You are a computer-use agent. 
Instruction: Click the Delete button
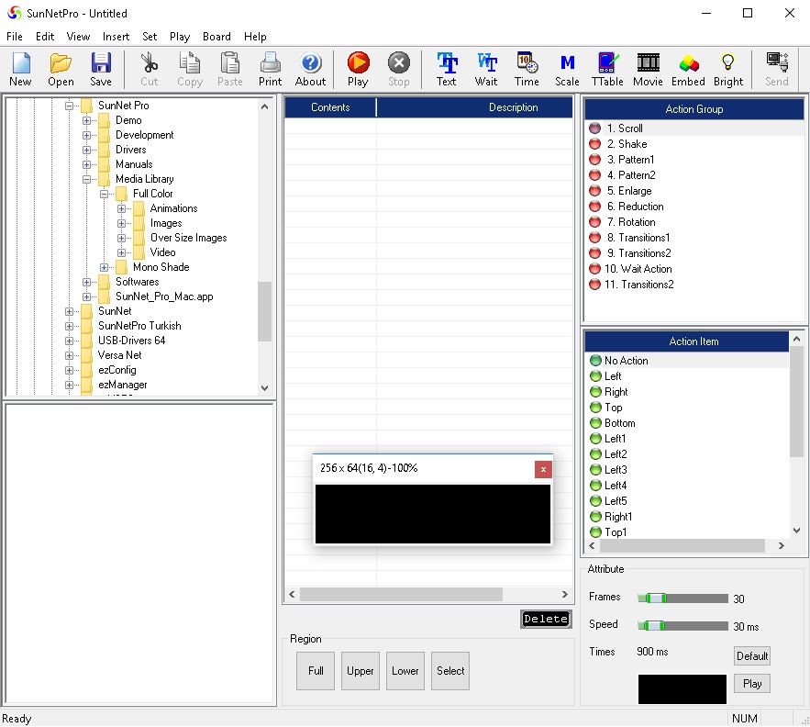point(546,619)
